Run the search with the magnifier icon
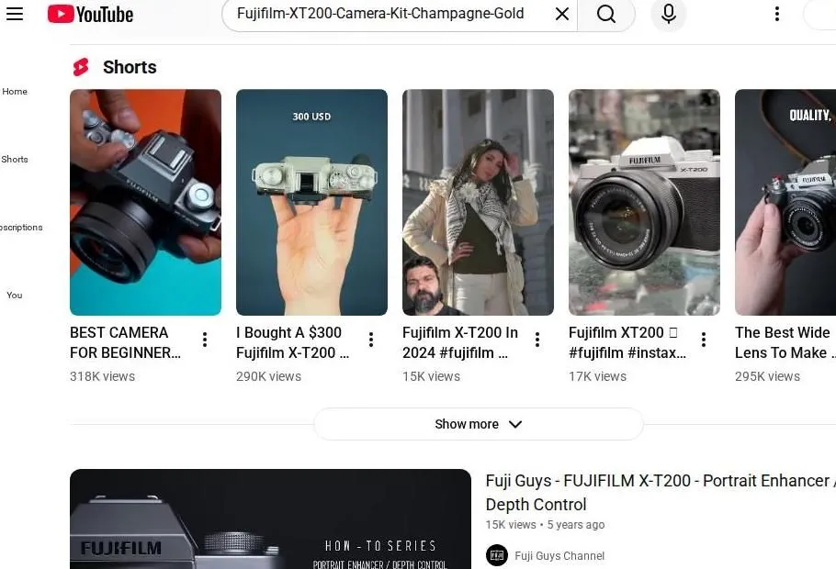836x569 pixels. [606, 14]
